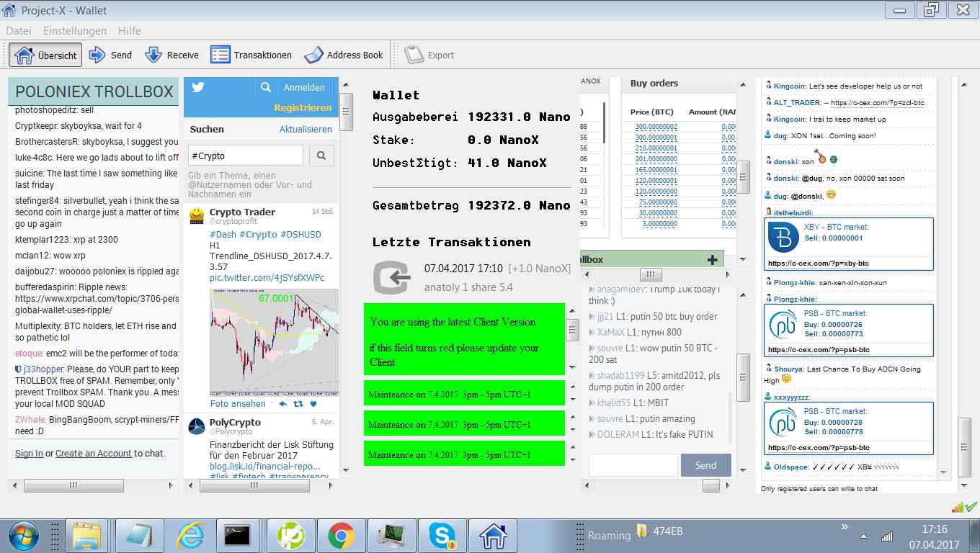980x553 pixels.
Task: Click the 75.00000000 buy order price
Action: click(658, 202)
